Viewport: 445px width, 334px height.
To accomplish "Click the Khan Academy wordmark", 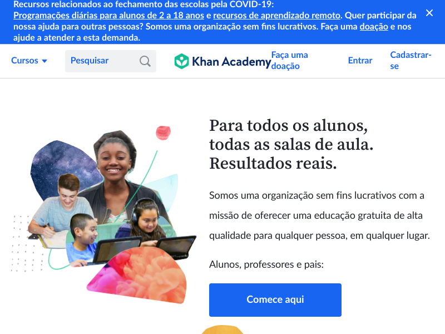I will 231,61.
